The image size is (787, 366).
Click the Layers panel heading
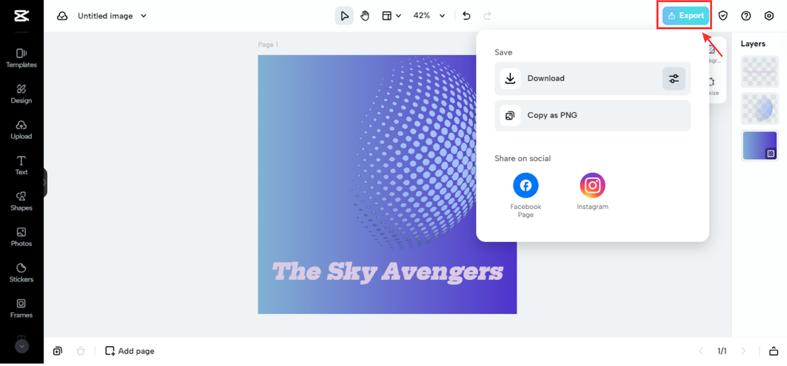753,44
